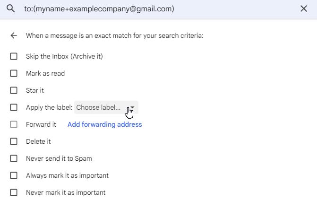Screen dimensions: 317x200
Task: Enable the Never send it to Spam checkbox
Action: 14,158
